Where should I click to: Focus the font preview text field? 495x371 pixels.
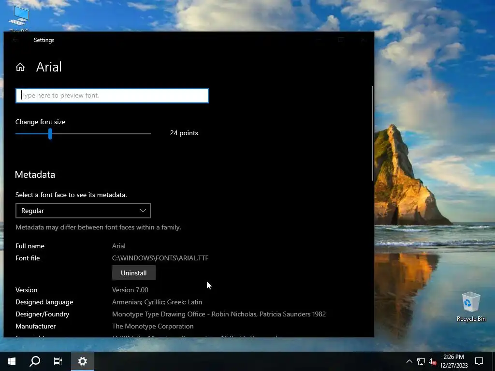tap(112, 96)
